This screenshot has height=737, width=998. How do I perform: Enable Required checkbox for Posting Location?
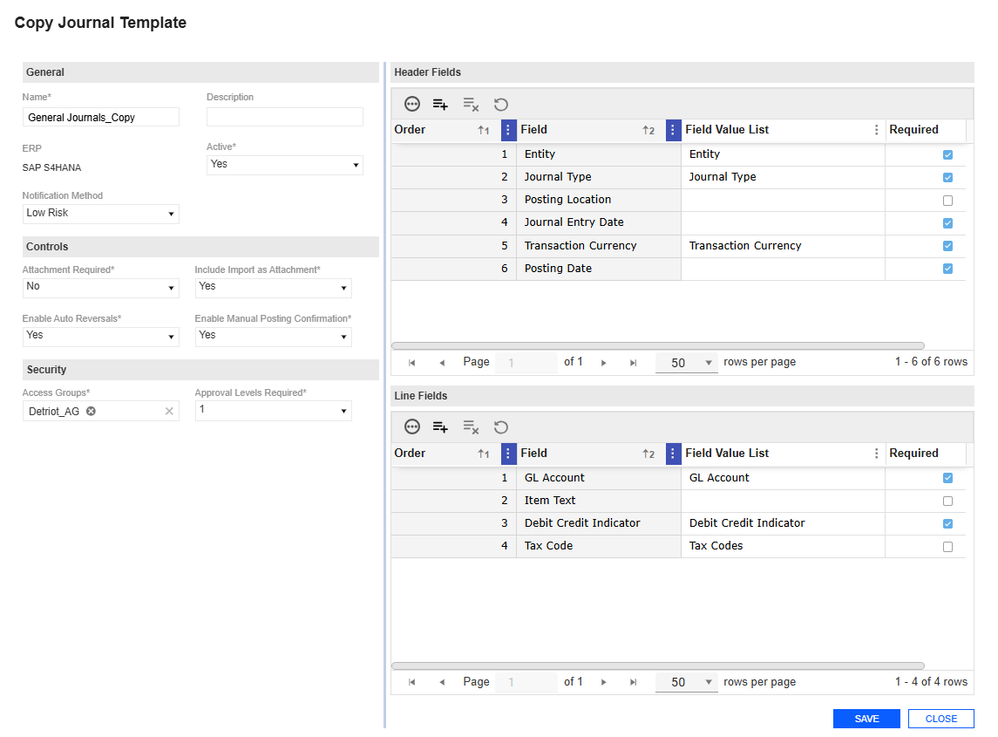click(x=947, y=201)
